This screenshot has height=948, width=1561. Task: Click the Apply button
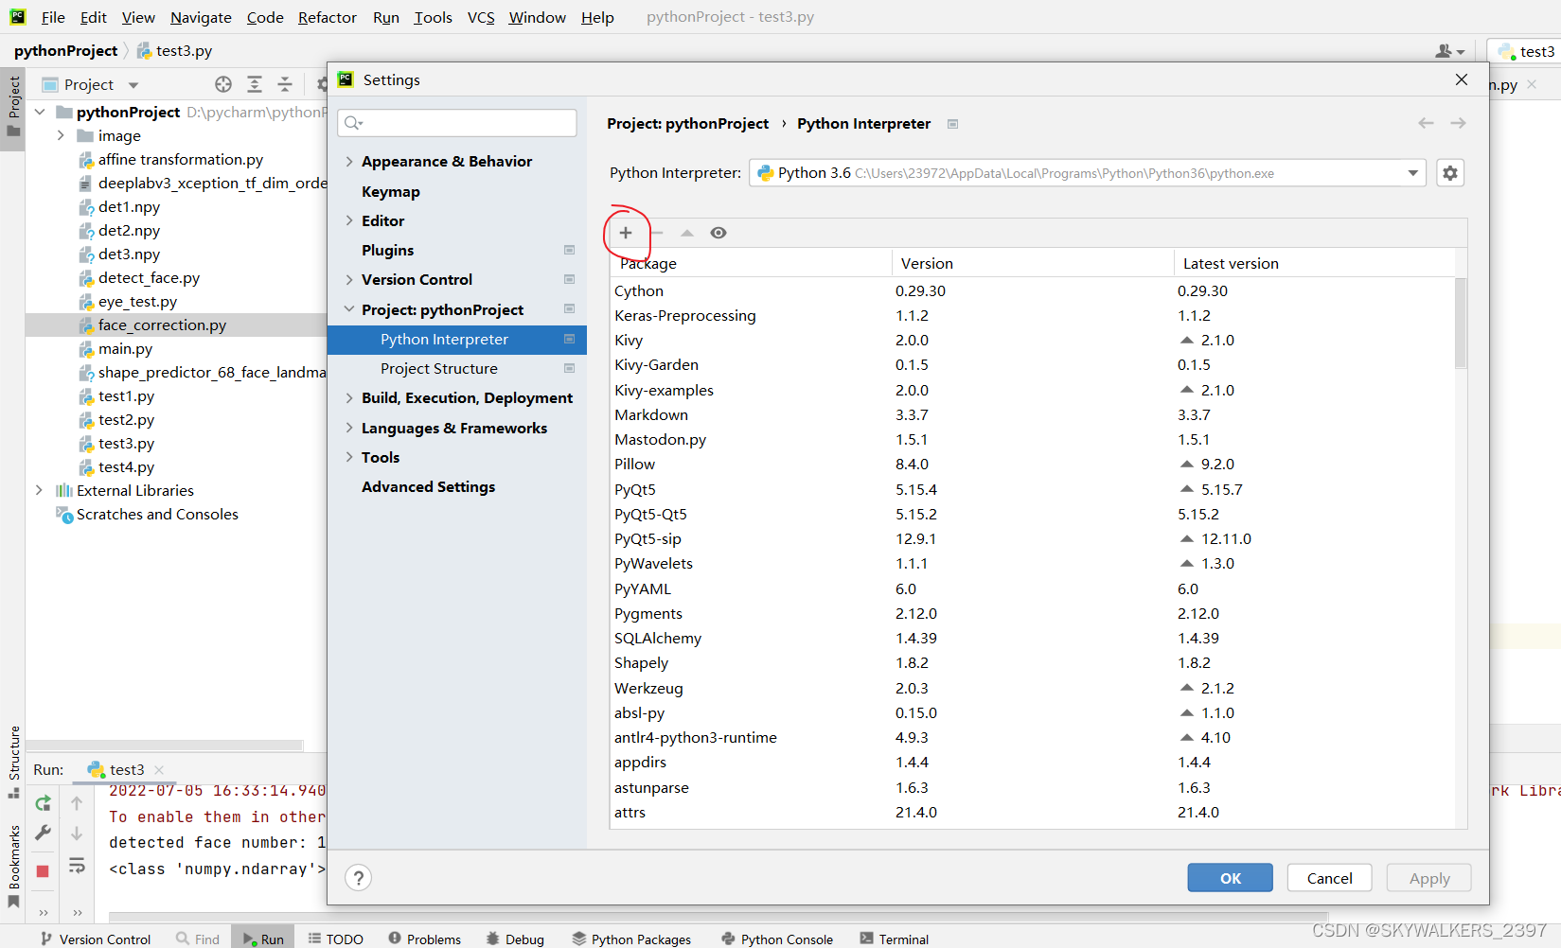pos(1429,878)
